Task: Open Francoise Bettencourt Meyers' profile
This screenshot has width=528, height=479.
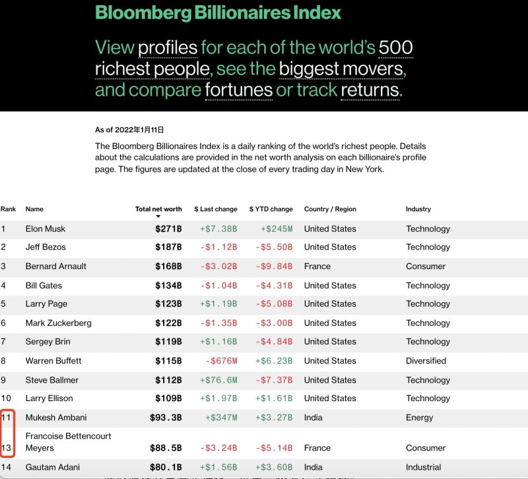Action: tap(68, 441)
